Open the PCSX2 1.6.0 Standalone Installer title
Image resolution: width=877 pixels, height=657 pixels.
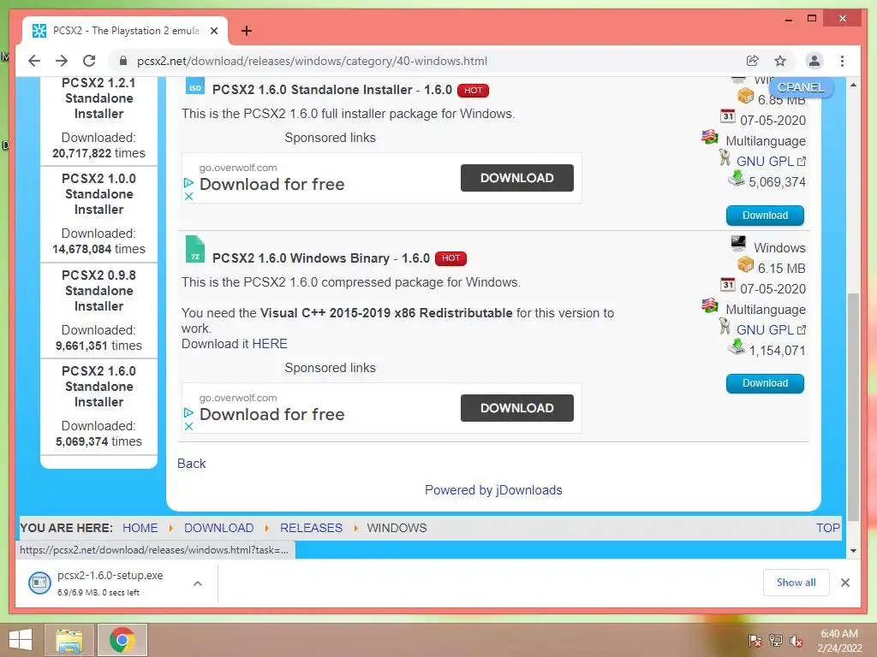[332, 90]
